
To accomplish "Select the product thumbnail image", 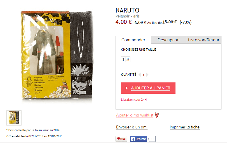I will 14,118.
